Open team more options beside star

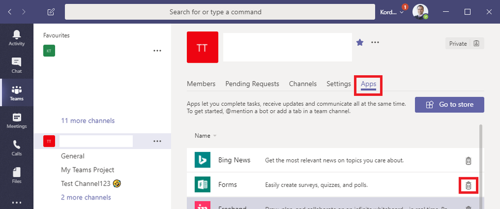pos(375,42)
